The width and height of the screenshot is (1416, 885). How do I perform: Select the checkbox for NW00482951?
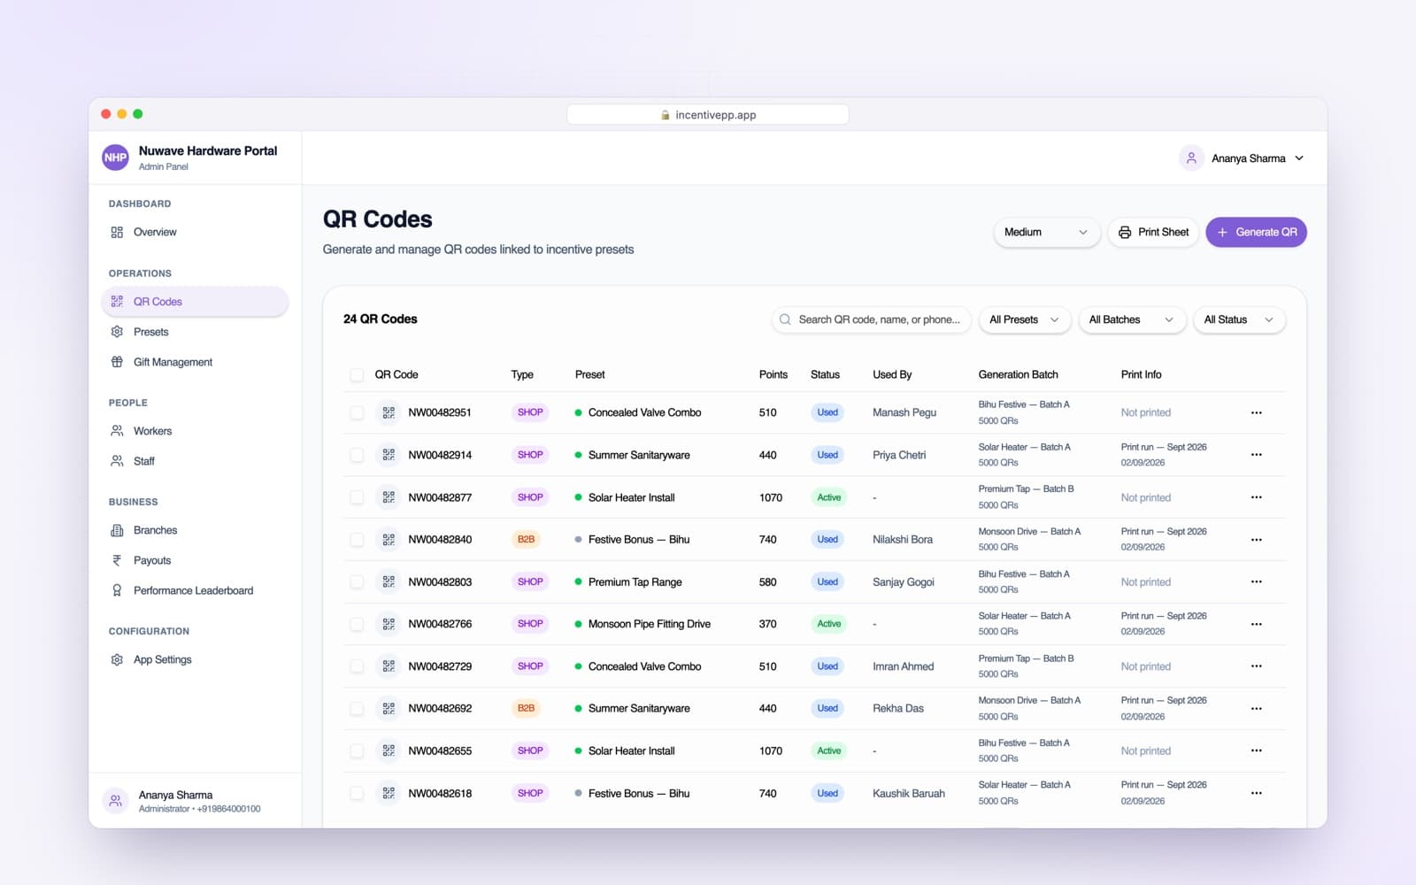(357, 412)
